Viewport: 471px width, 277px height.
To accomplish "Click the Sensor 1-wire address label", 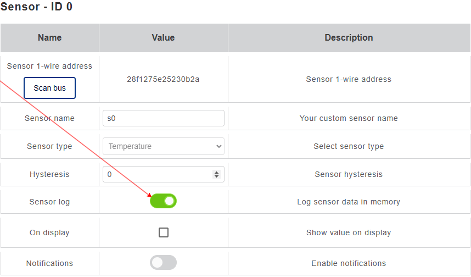I will click(49, 66).
